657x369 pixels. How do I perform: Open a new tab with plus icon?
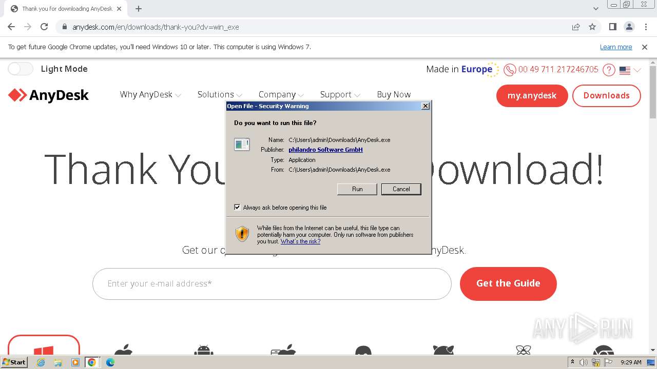(x=139, y=9)
